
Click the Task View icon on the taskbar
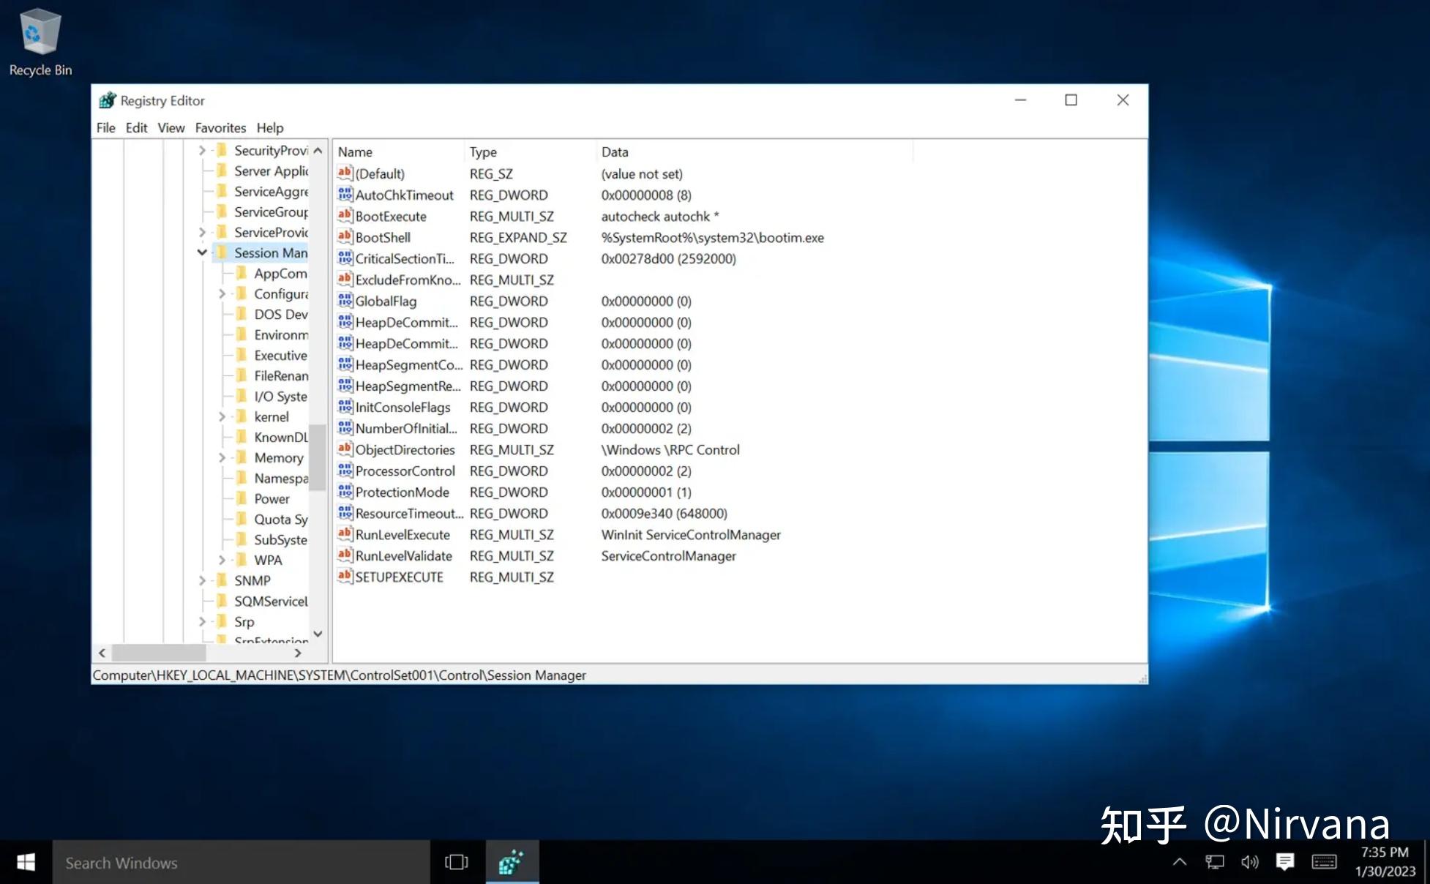456,862
